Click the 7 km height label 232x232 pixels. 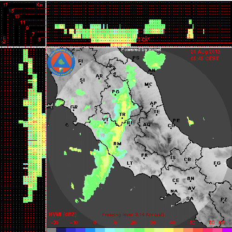coord(33,34)
